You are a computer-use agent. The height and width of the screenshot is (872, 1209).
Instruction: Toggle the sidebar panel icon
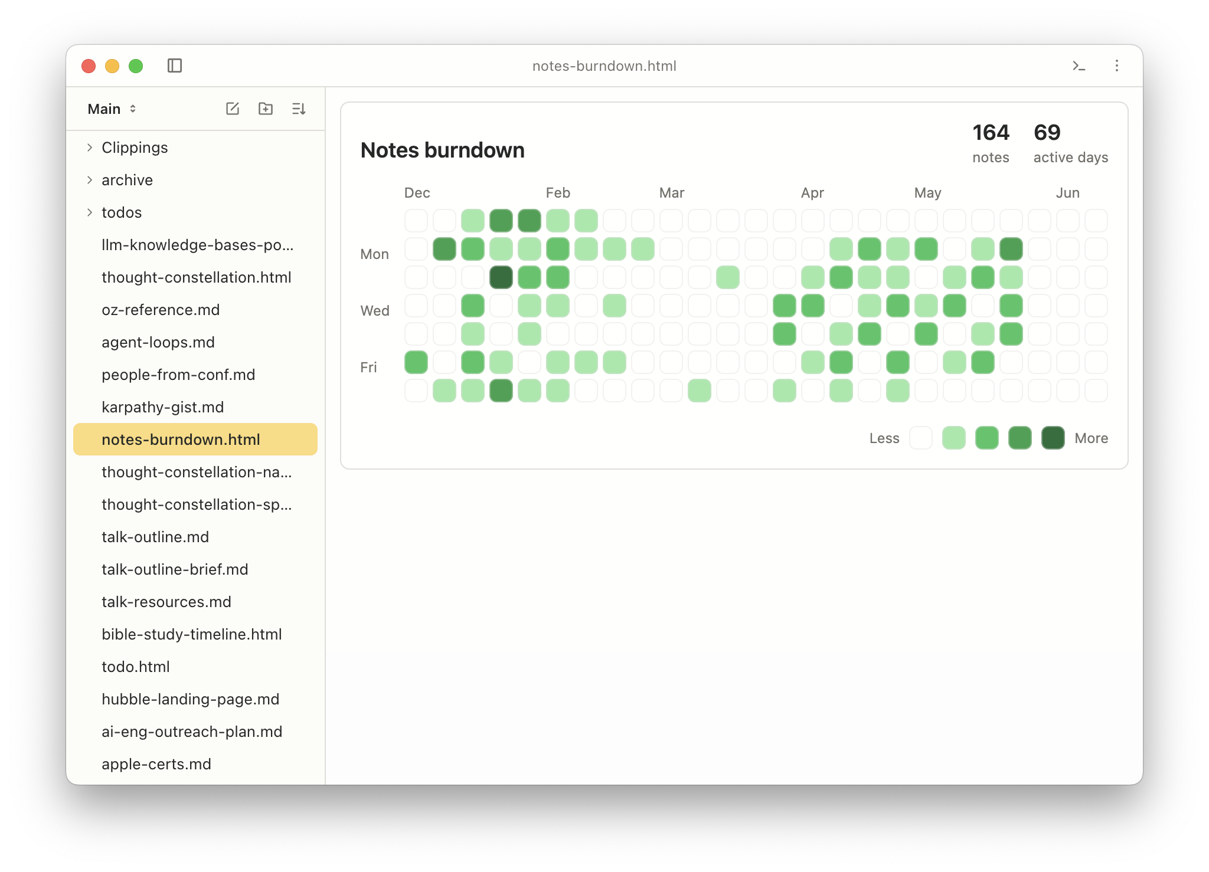coord(175,65)
